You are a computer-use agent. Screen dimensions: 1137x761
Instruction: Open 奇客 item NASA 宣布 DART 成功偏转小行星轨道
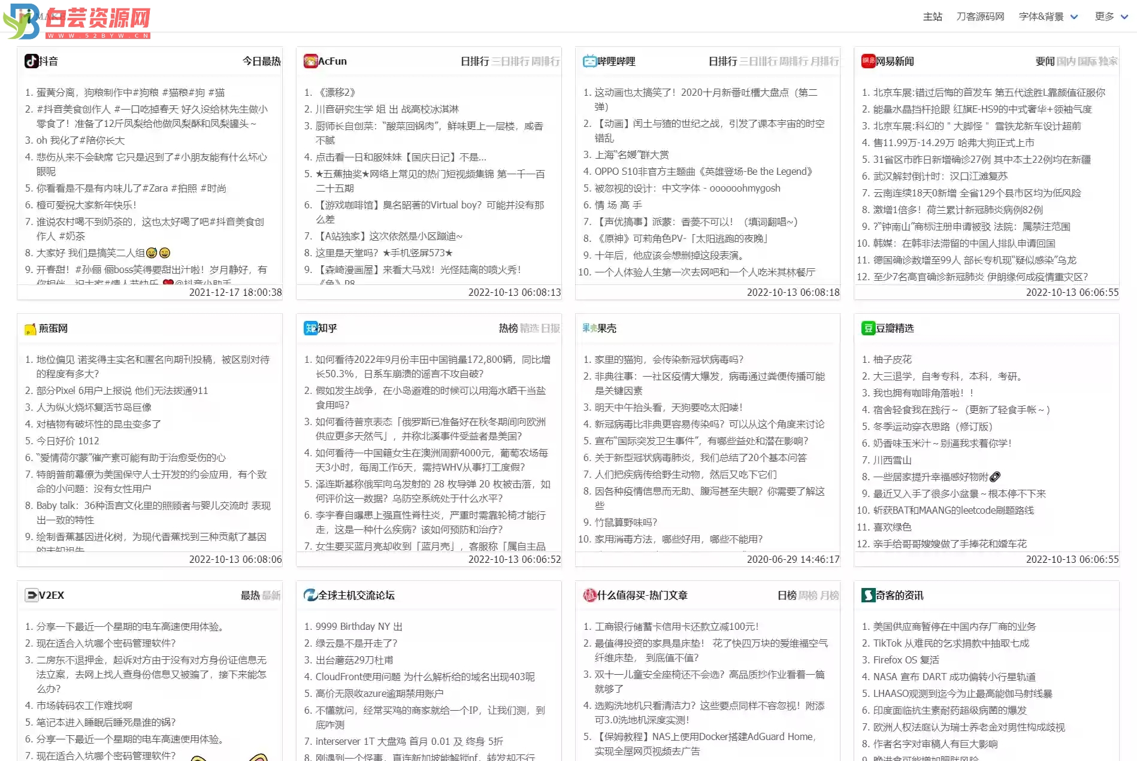point(954,677)
